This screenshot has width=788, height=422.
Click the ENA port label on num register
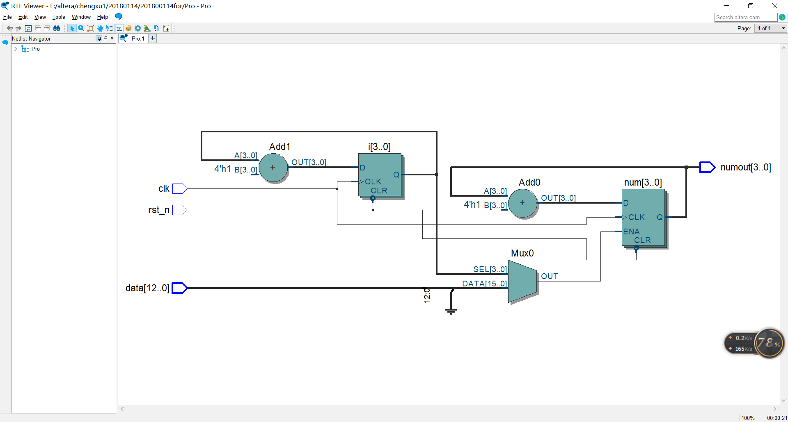[631, 231]
